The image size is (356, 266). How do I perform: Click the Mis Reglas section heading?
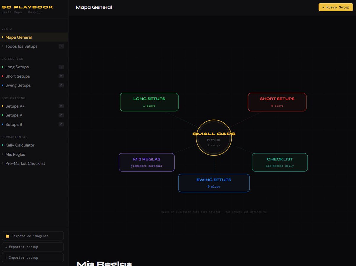104,263
